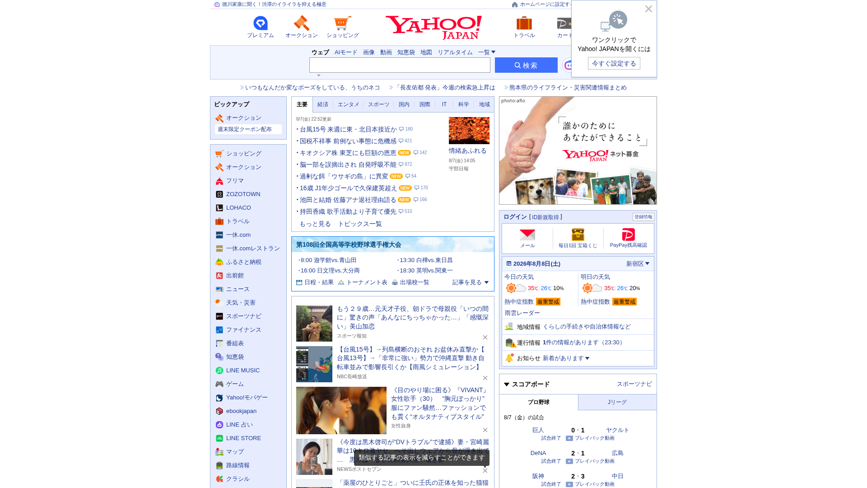Open the 日程・結果 calendar link
867x488 pixels.
click(x=315, y=282)
